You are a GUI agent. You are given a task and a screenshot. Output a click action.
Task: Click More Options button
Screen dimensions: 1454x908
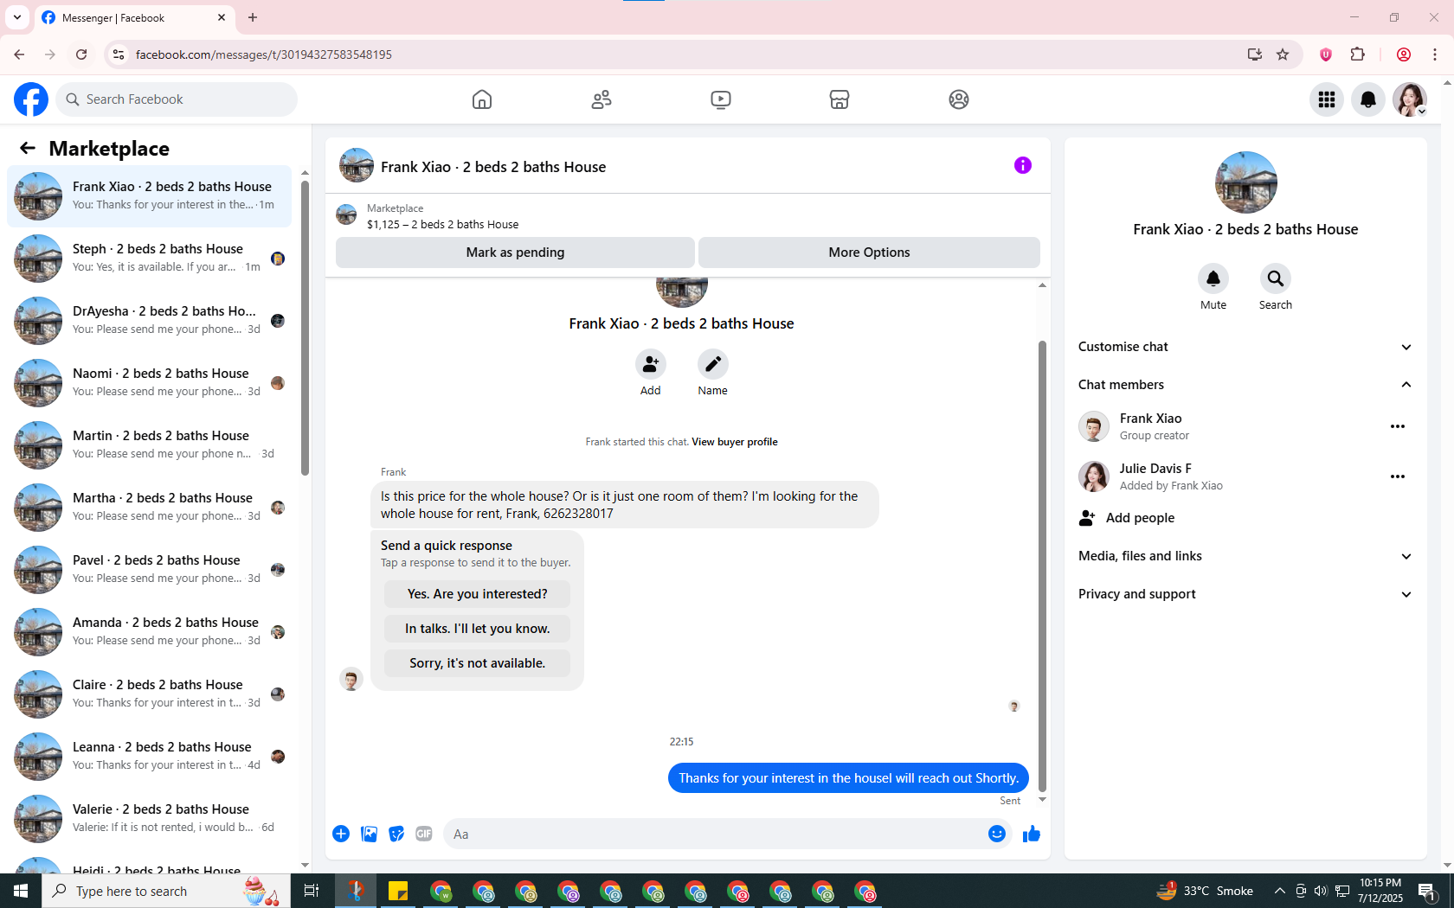pos(869,253)
